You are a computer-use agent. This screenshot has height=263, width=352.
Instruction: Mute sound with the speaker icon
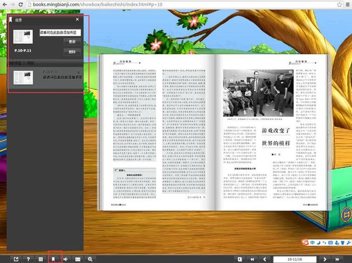65,259
